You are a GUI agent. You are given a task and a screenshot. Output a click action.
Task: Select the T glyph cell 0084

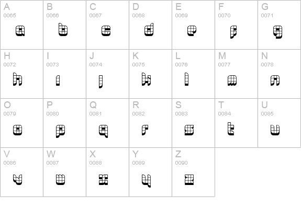(x=236, y=123)
